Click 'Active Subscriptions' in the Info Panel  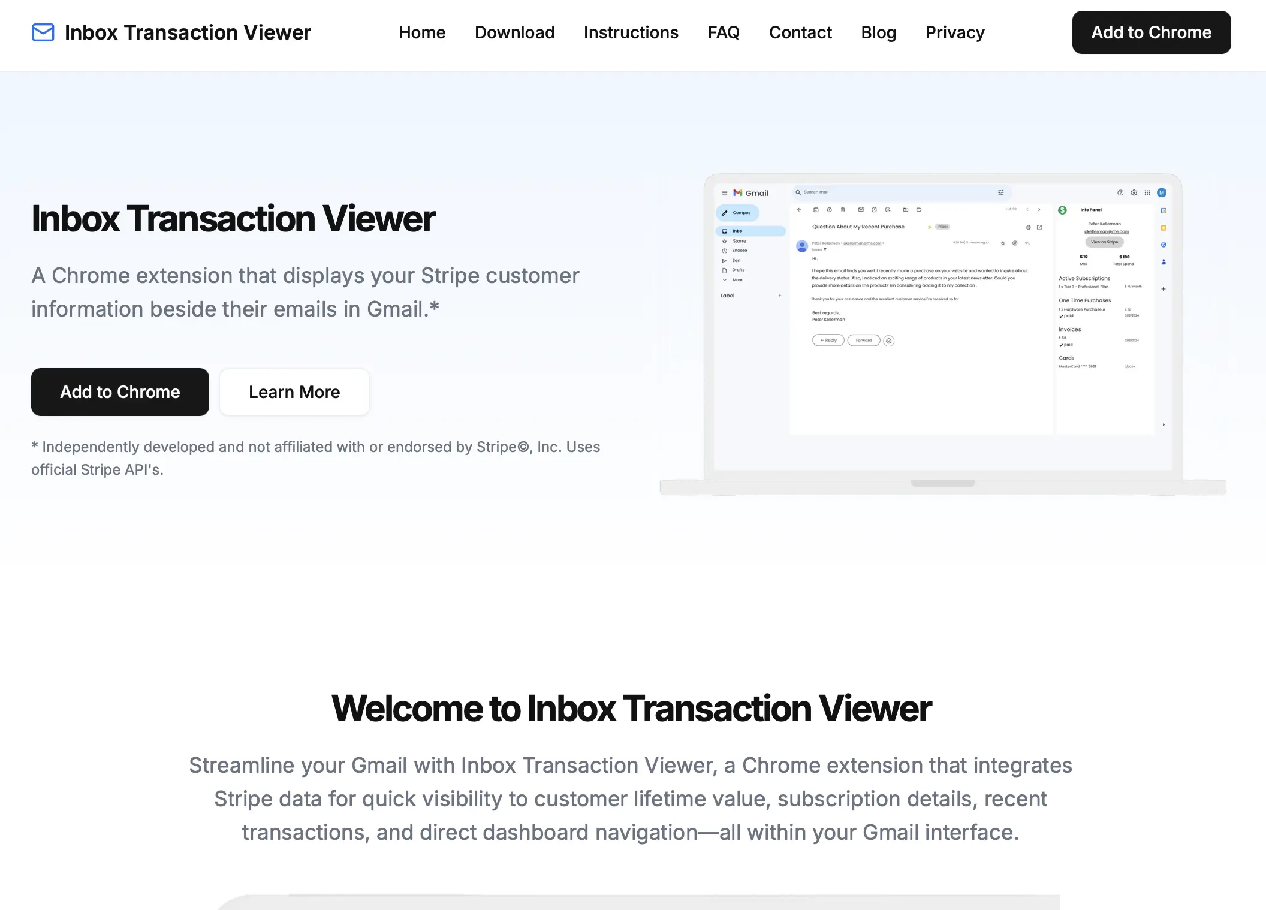point(1084,279)
